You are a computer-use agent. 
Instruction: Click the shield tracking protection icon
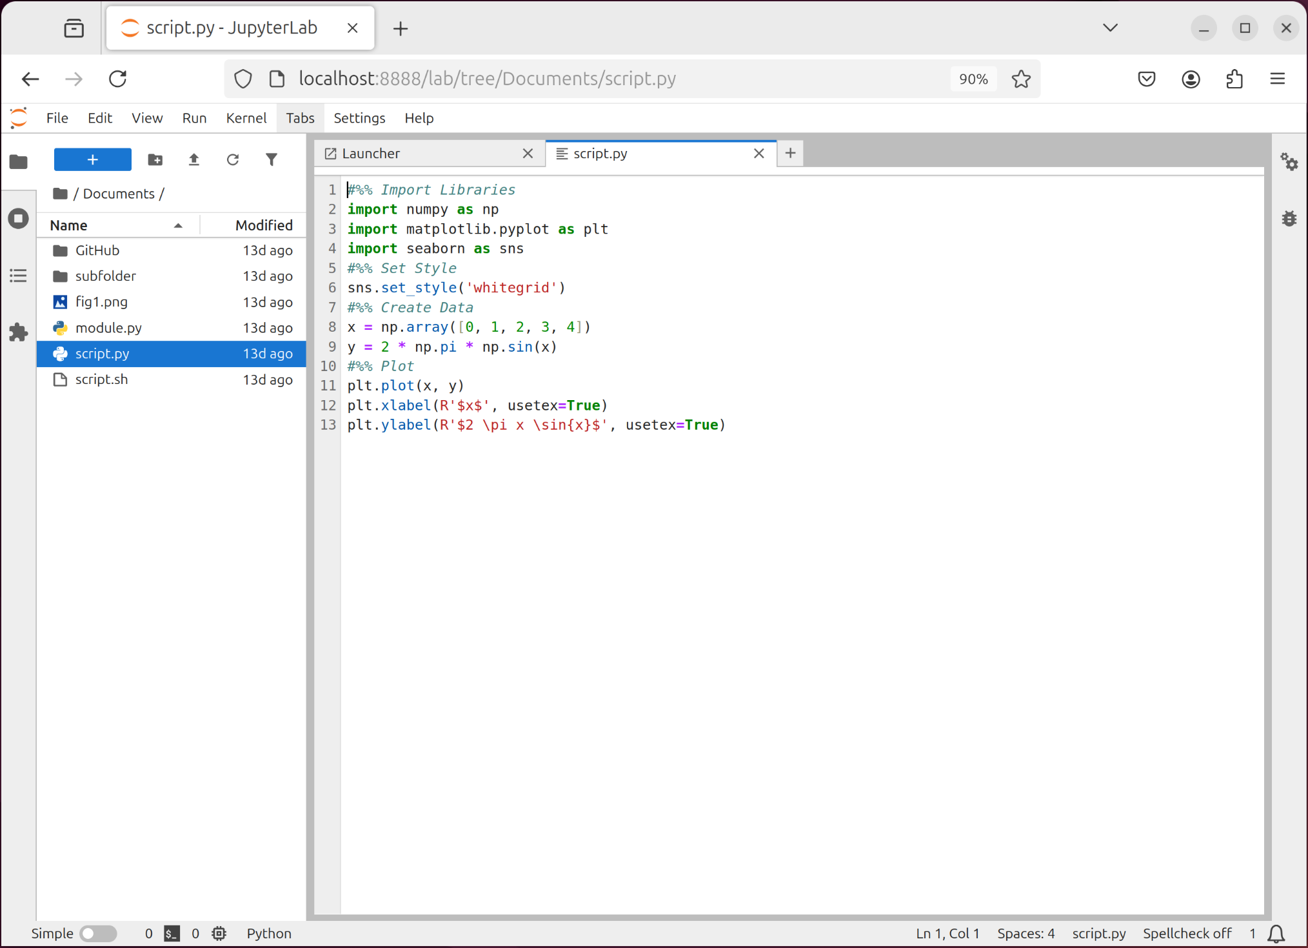pos(243,79)
